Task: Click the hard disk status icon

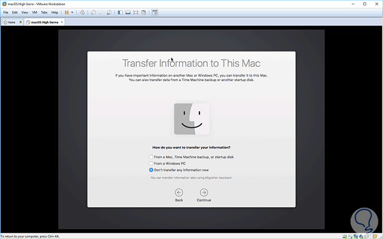Action: (345, 236)
